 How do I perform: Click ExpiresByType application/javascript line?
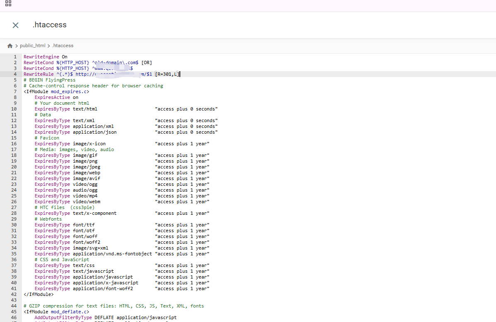tap(122, 277)
